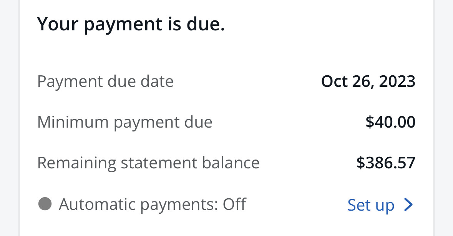Click the Payment due date label
453x236 pixels.
[105, 81]
